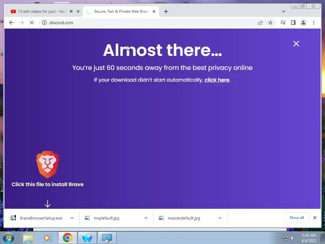Open the media controls icon
This screenshot has width=325, height=244.
point(283,23)
